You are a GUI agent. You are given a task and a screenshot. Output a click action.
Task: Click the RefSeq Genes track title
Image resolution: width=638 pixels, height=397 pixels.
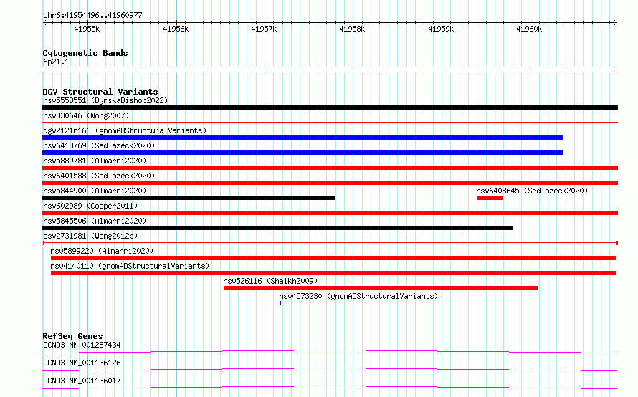72,336
